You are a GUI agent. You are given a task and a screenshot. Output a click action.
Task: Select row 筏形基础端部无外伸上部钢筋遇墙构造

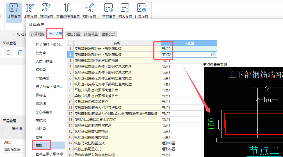pos(117,78)
